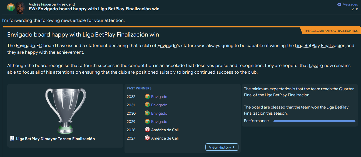Click The Colombian Football Express source tag
The height and width of the screenshot is (157, 361).
click(331, 31)
